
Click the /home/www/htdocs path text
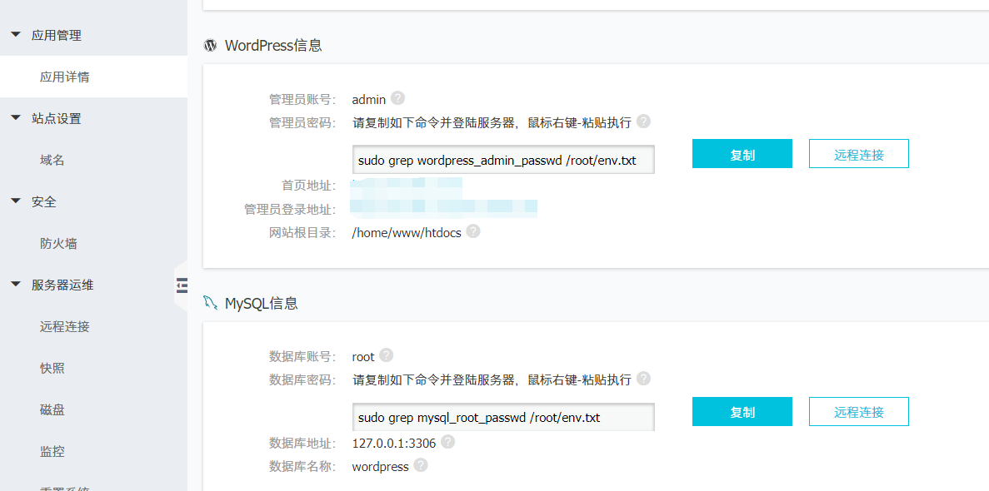407,232
